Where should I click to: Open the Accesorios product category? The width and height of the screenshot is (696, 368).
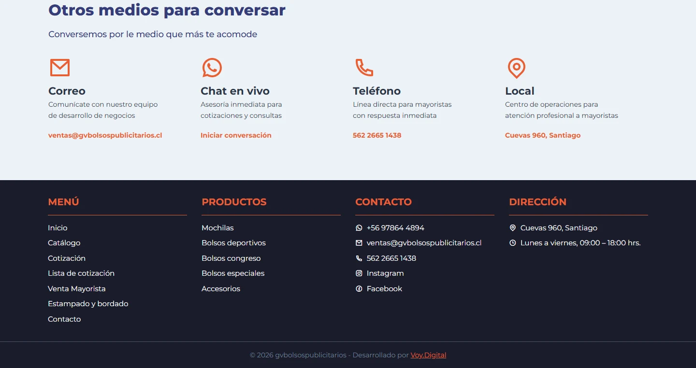point(221,289)
